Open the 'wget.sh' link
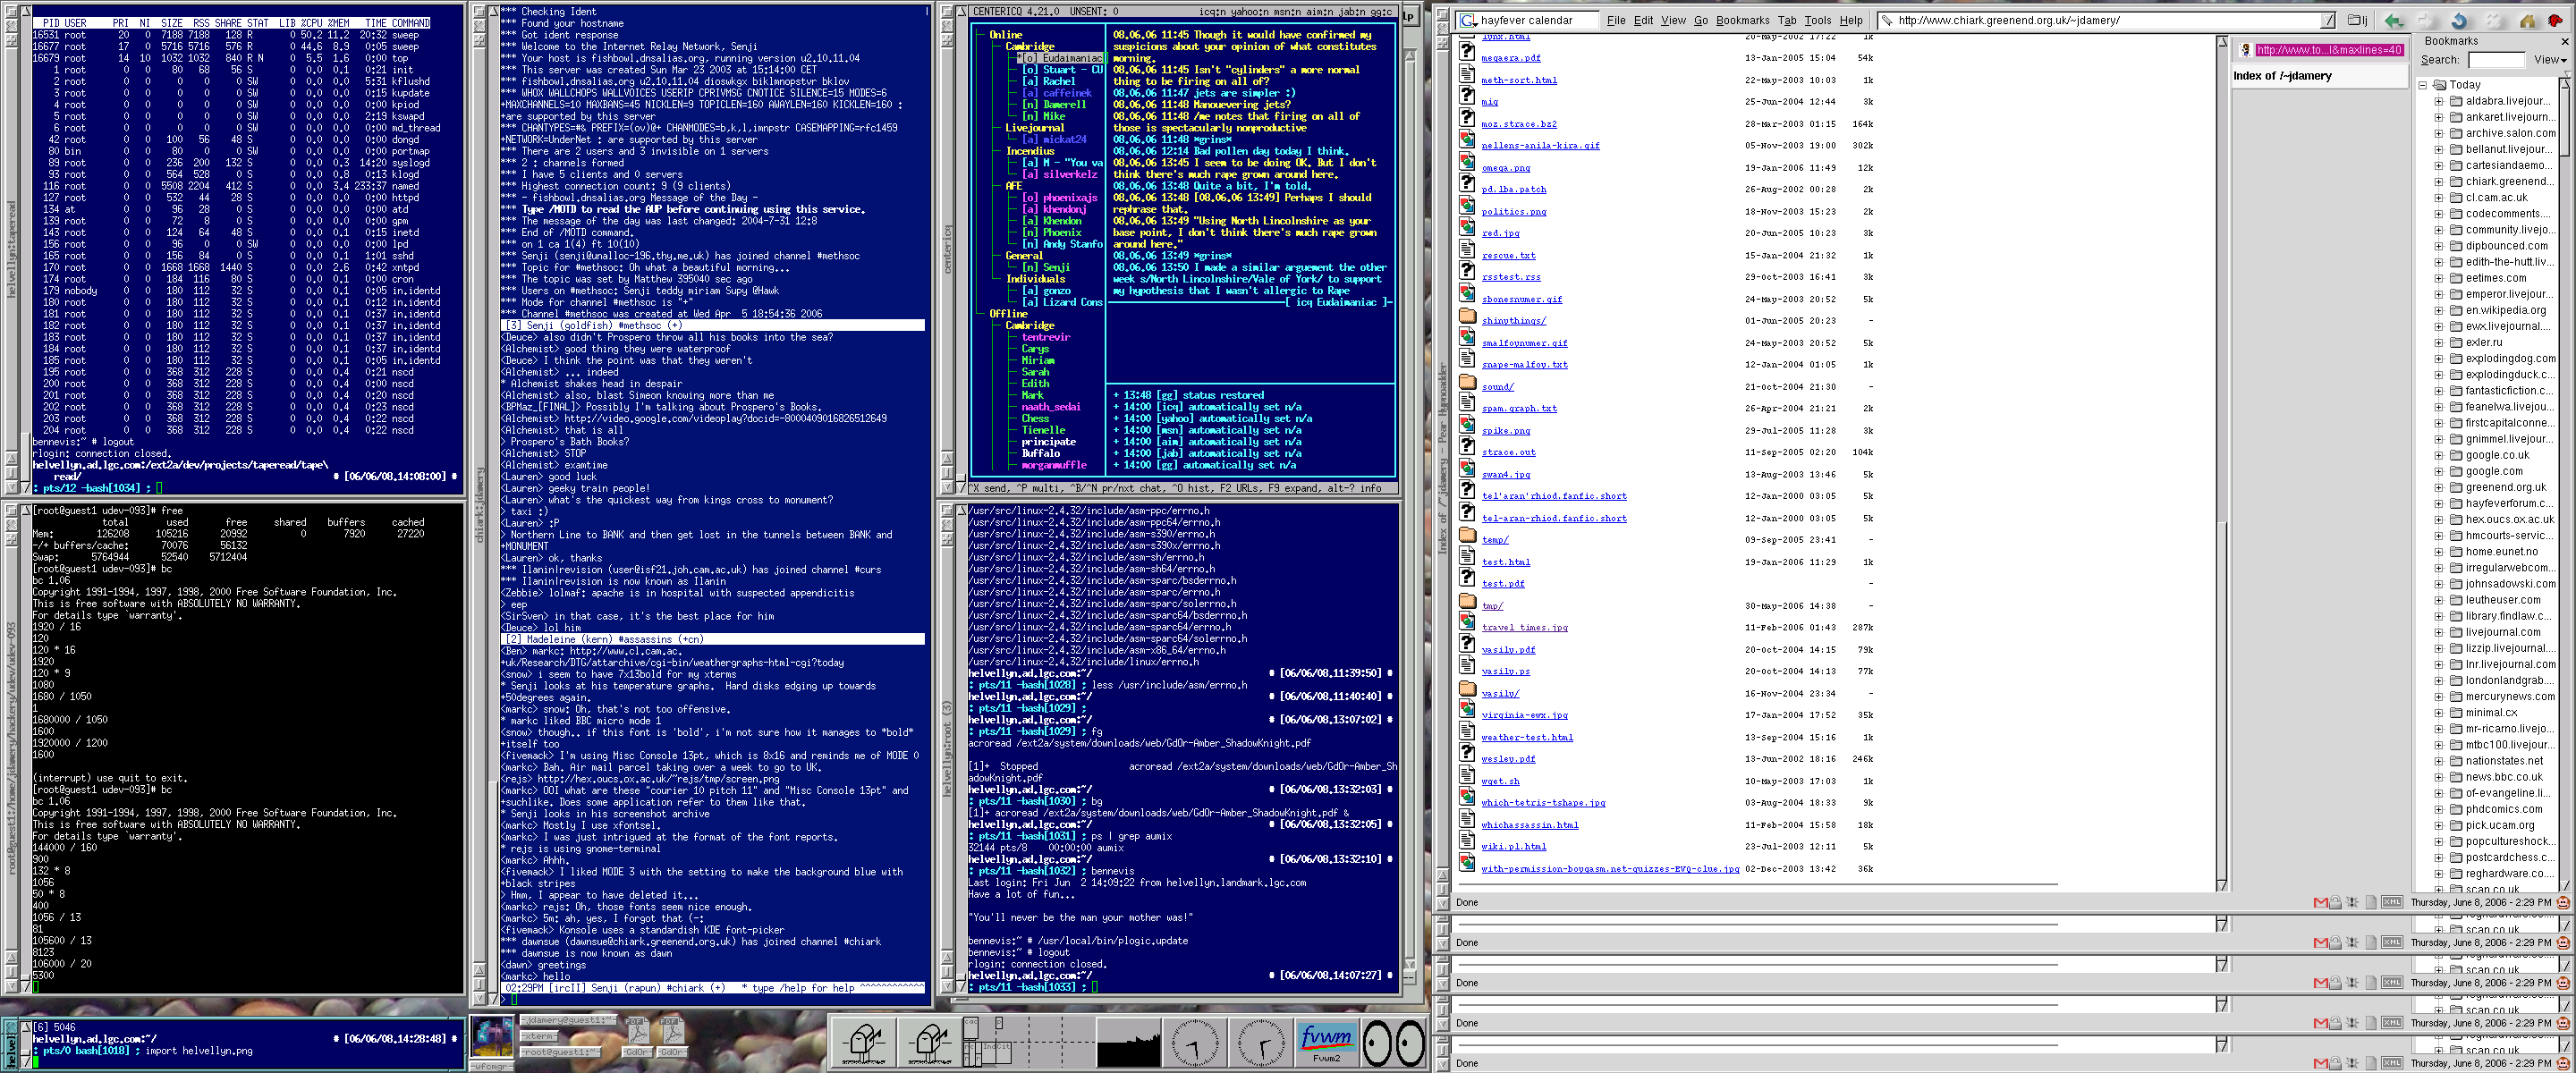 pyautogui.click(x=1500, y=781)
